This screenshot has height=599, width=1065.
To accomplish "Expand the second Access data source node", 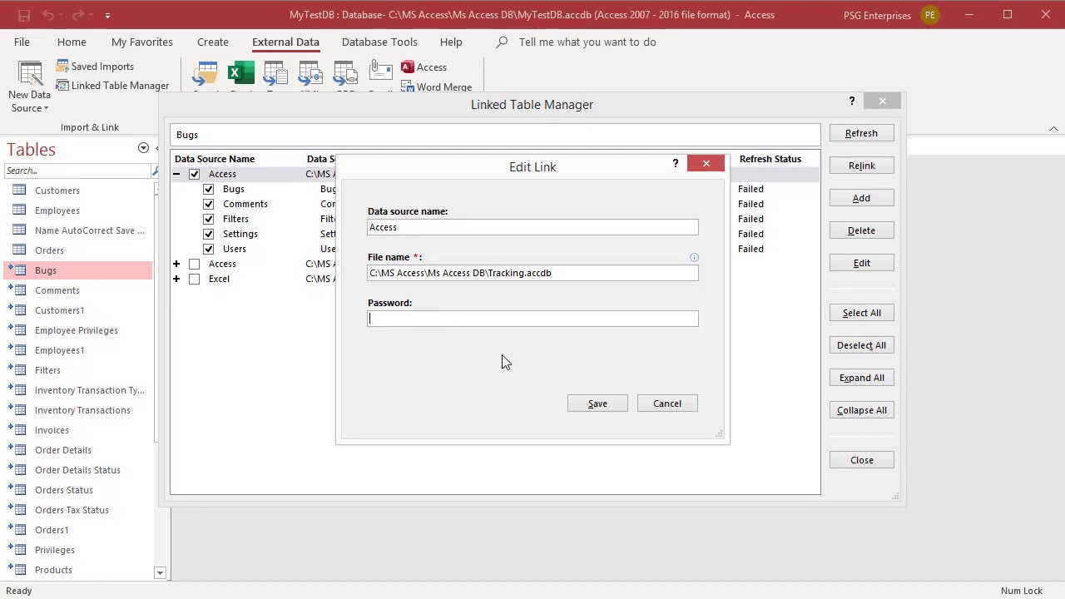I will (x=176, y=264).
